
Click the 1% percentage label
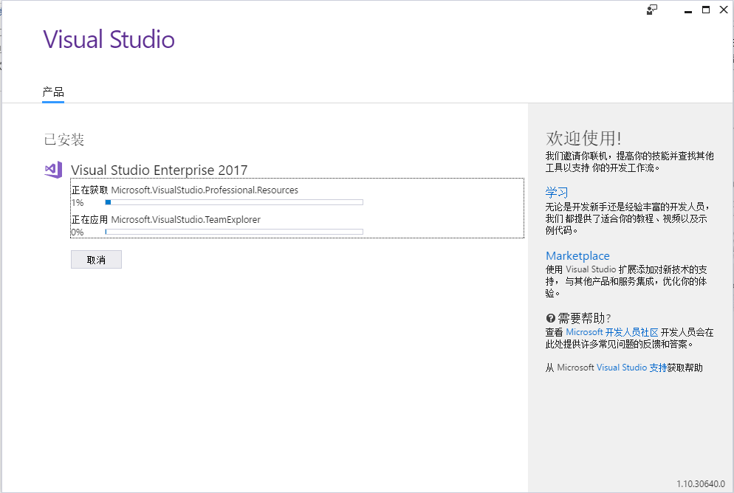(78, 201)
